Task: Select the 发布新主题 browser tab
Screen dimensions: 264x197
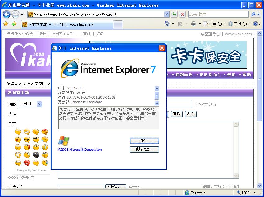Action: click(x=67, y=25)
